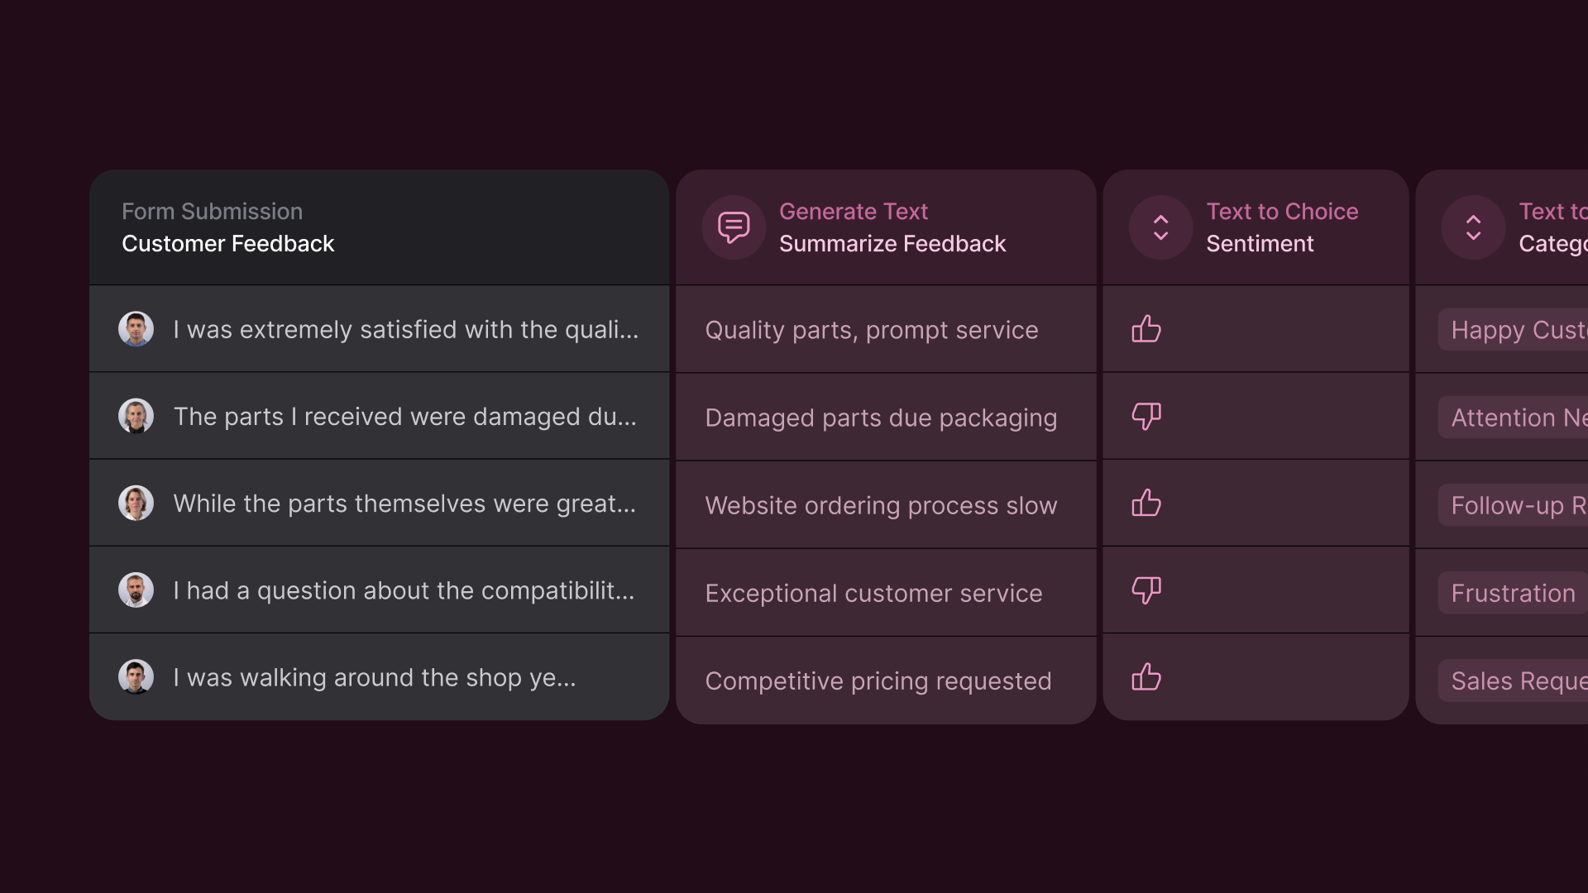Select avatar beside 'While the parts themselves' feedback
This screenshot has height=893, width=1588.
click(x=136, y=503)
